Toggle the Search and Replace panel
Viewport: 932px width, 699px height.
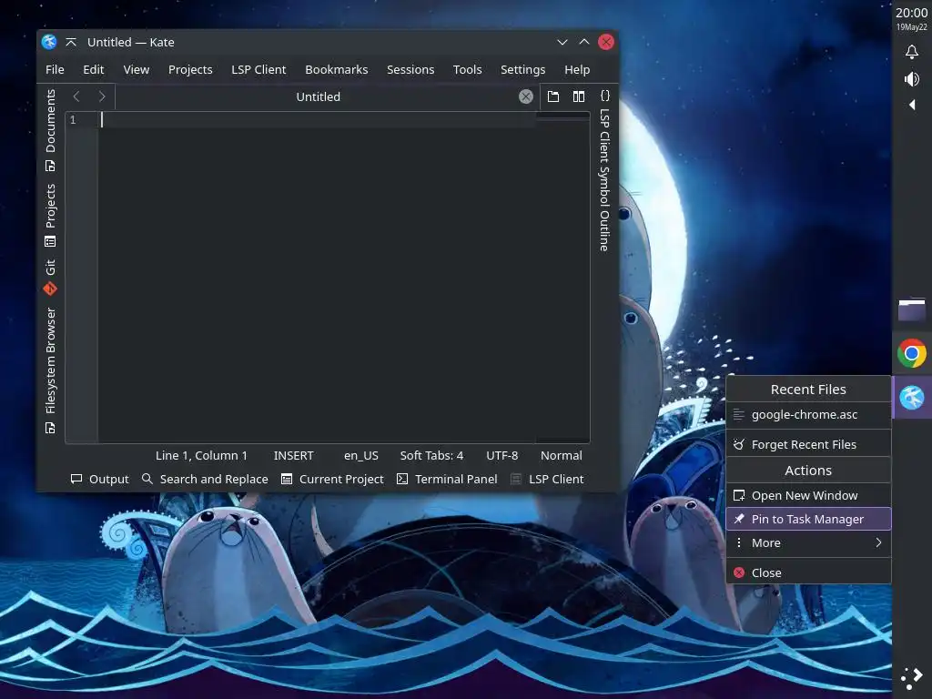[x=205, y=479]
